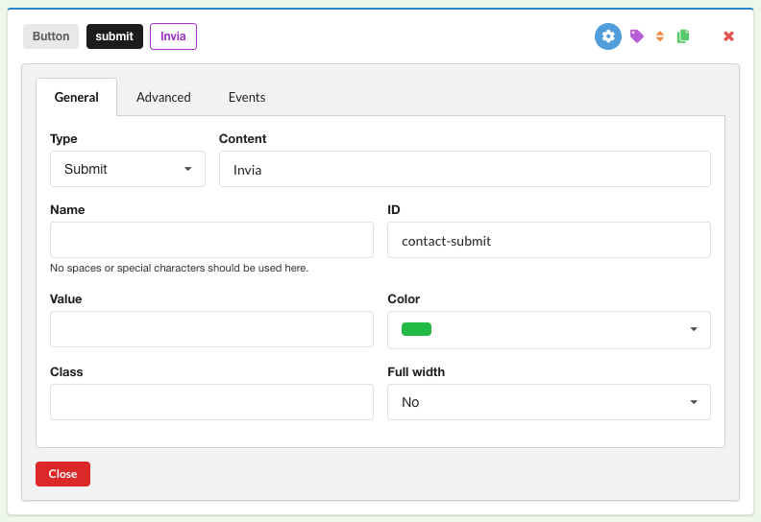
Task: Open the Events tab
Action: tap(247, 97)
